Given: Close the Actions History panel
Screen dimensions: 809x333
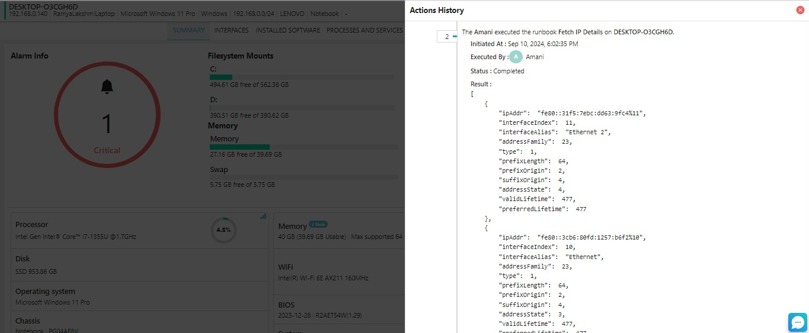Looking at the screenshot, I should [x=800, y=10].
